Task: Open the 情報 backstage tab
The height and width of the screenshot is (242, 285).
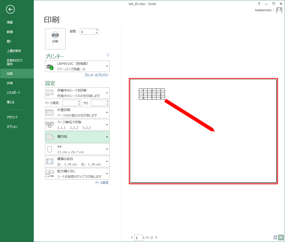Action: [x=10, y=22]
